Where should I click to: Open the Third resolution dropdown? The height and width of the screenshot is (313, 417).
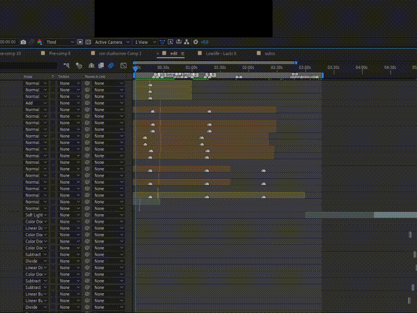(x=60, y=42)
